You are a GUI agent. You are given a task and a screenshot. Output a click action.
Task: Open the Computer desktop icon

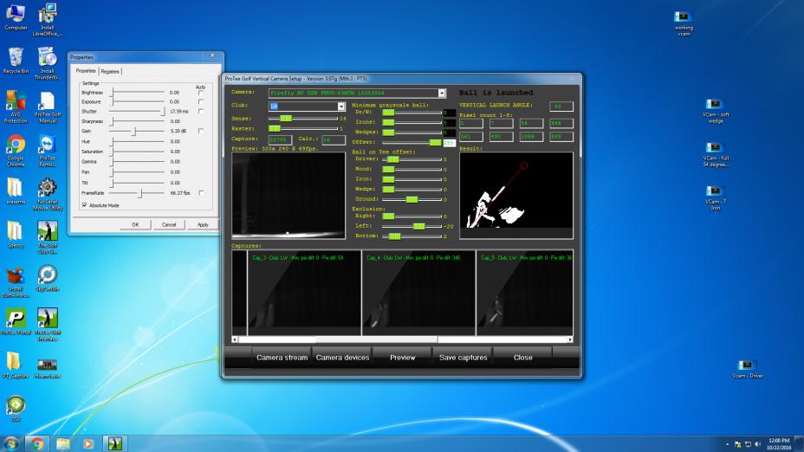(16, 17)
